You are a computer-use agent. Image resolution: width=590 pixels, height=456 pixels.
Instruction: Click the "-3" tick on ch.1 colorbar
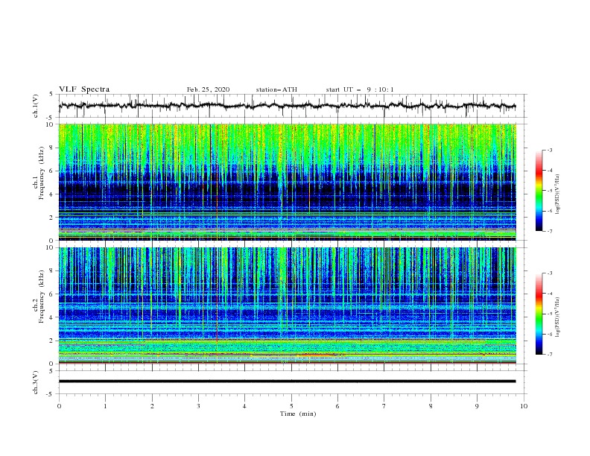[x=550, y=150]
